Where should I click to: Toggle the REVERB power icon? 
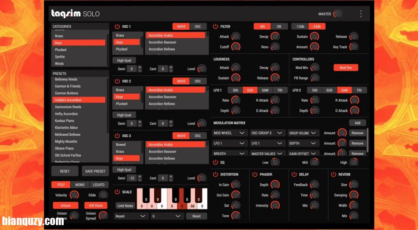pyautogui.click(x=333, y=174)
